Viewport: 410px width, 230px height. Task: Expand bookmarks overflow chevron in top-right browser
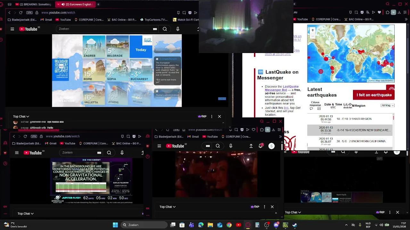click(406, 19)
